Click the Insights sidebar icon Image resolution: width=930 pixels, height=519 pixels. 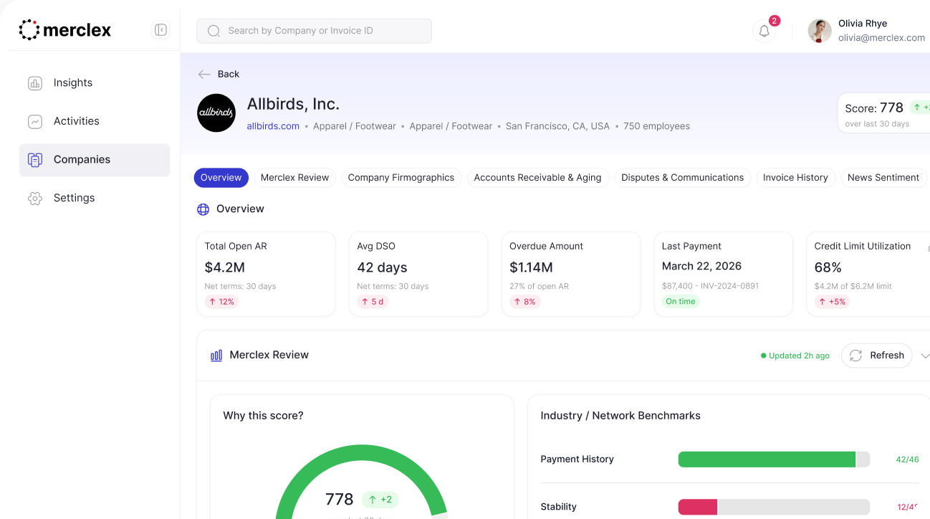[35, 83]
